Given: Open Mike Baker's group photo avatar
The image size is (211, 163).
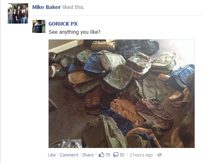Looking at the screenshot, I should point(18,13).
